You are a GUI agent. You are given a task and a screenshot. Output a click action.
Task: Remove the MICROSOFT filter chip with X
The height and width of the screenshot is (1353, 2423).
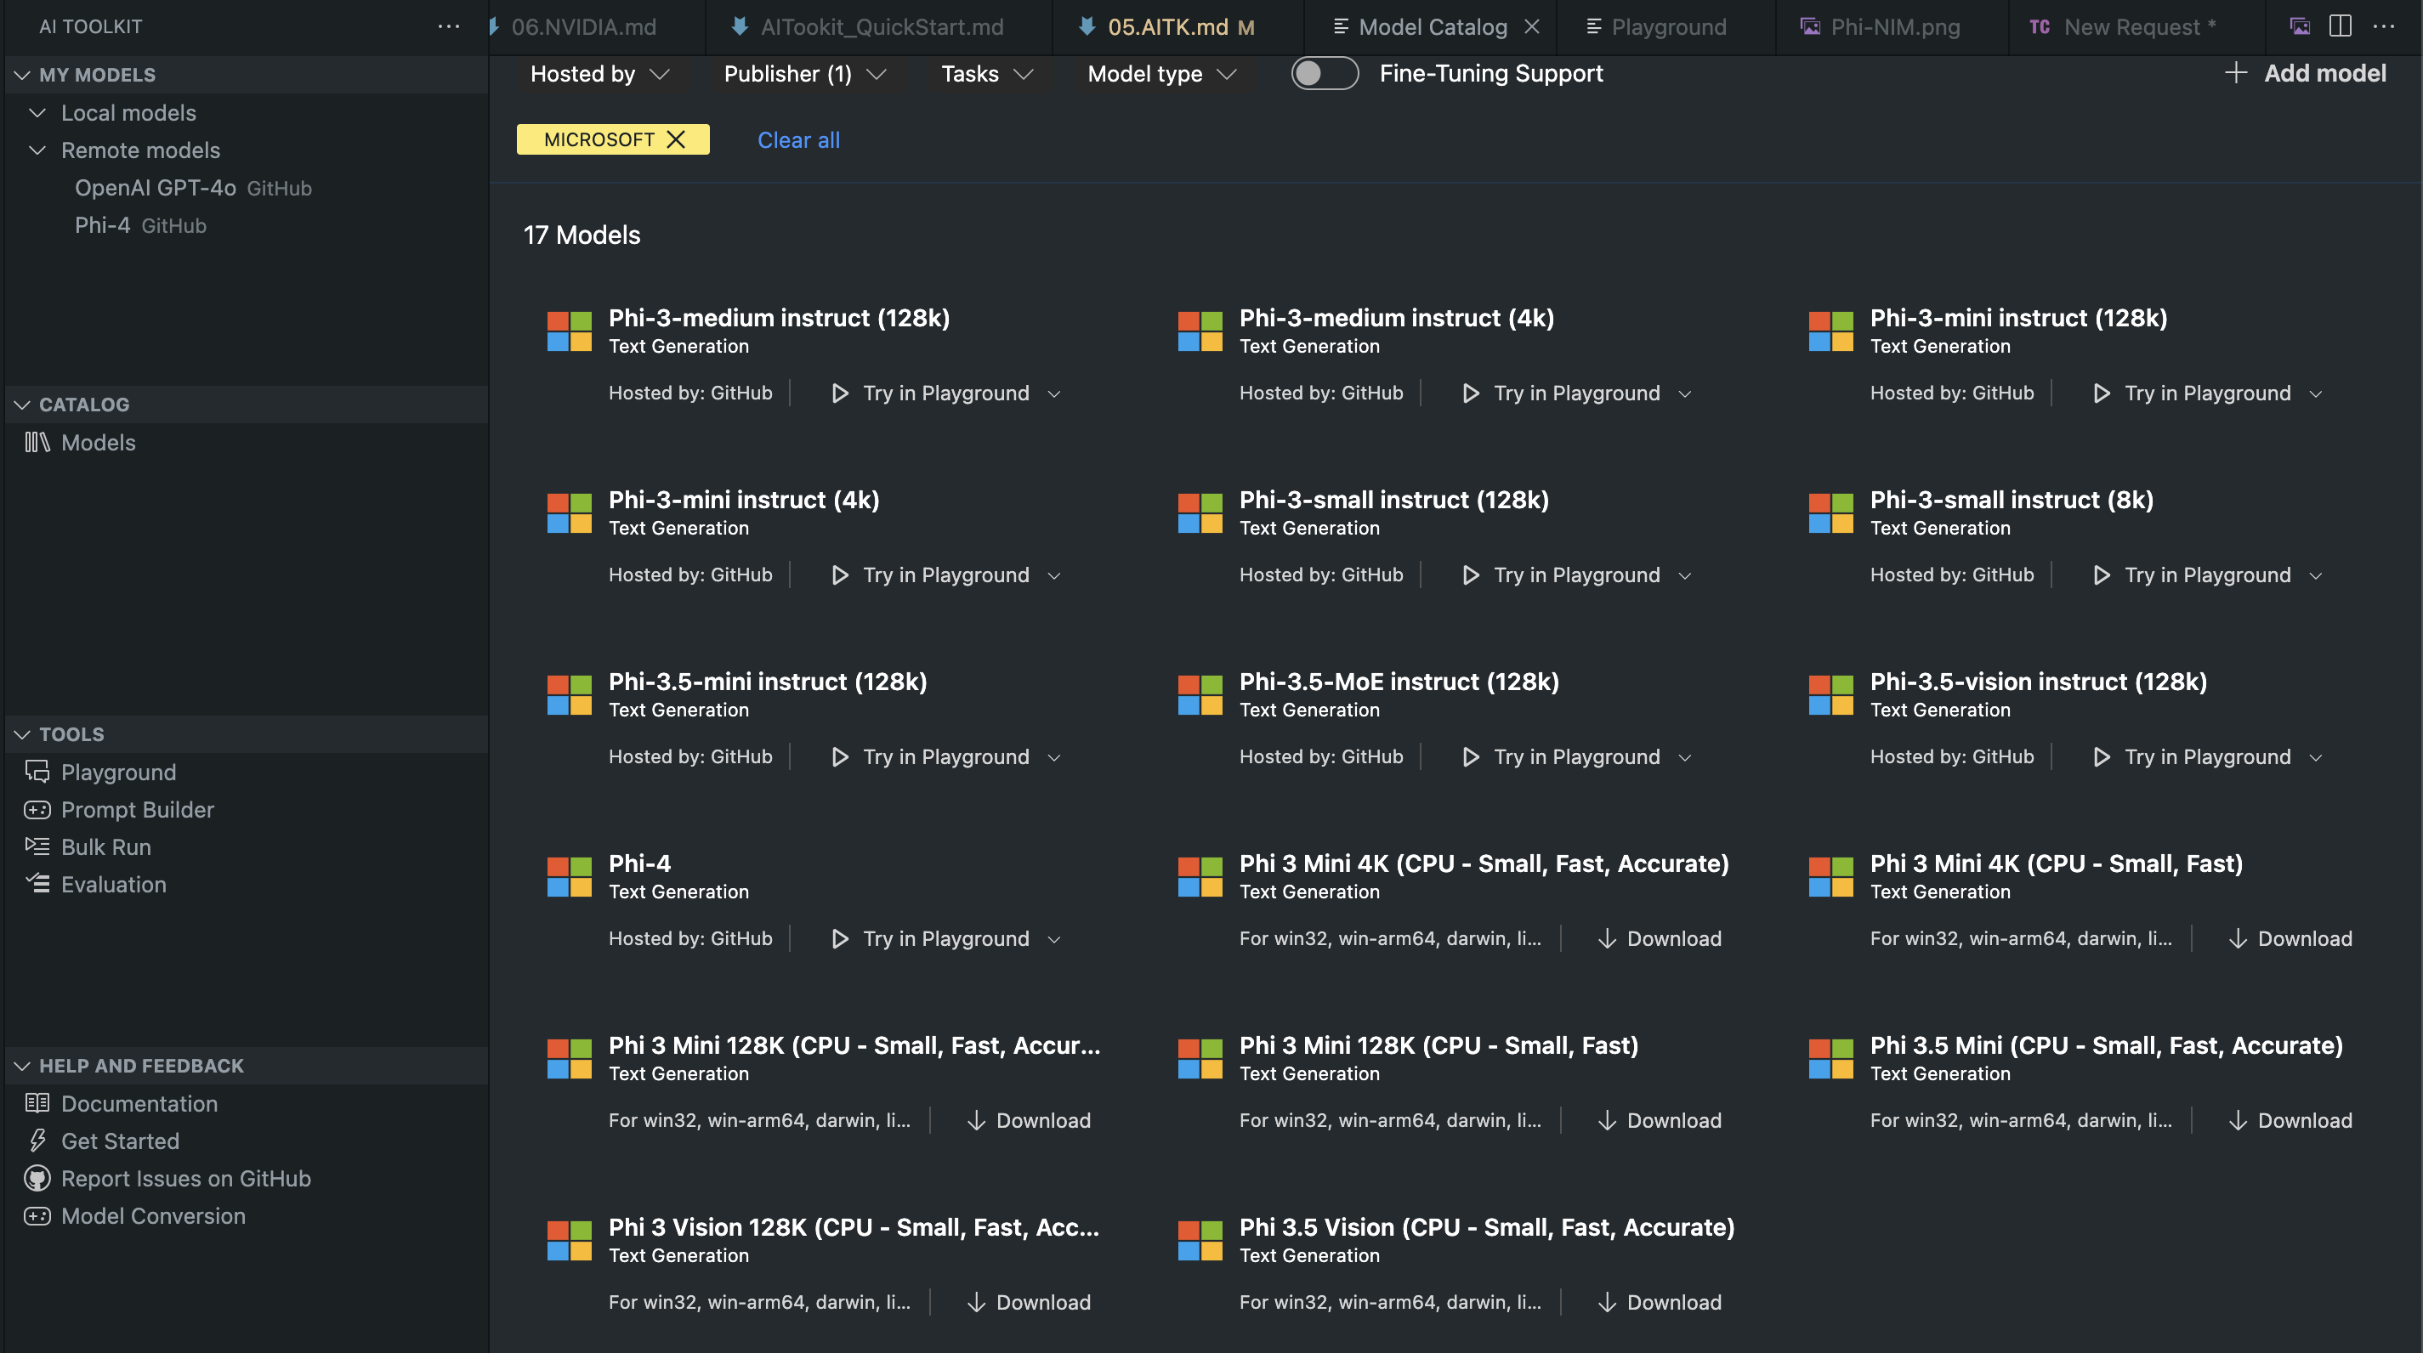676,139
